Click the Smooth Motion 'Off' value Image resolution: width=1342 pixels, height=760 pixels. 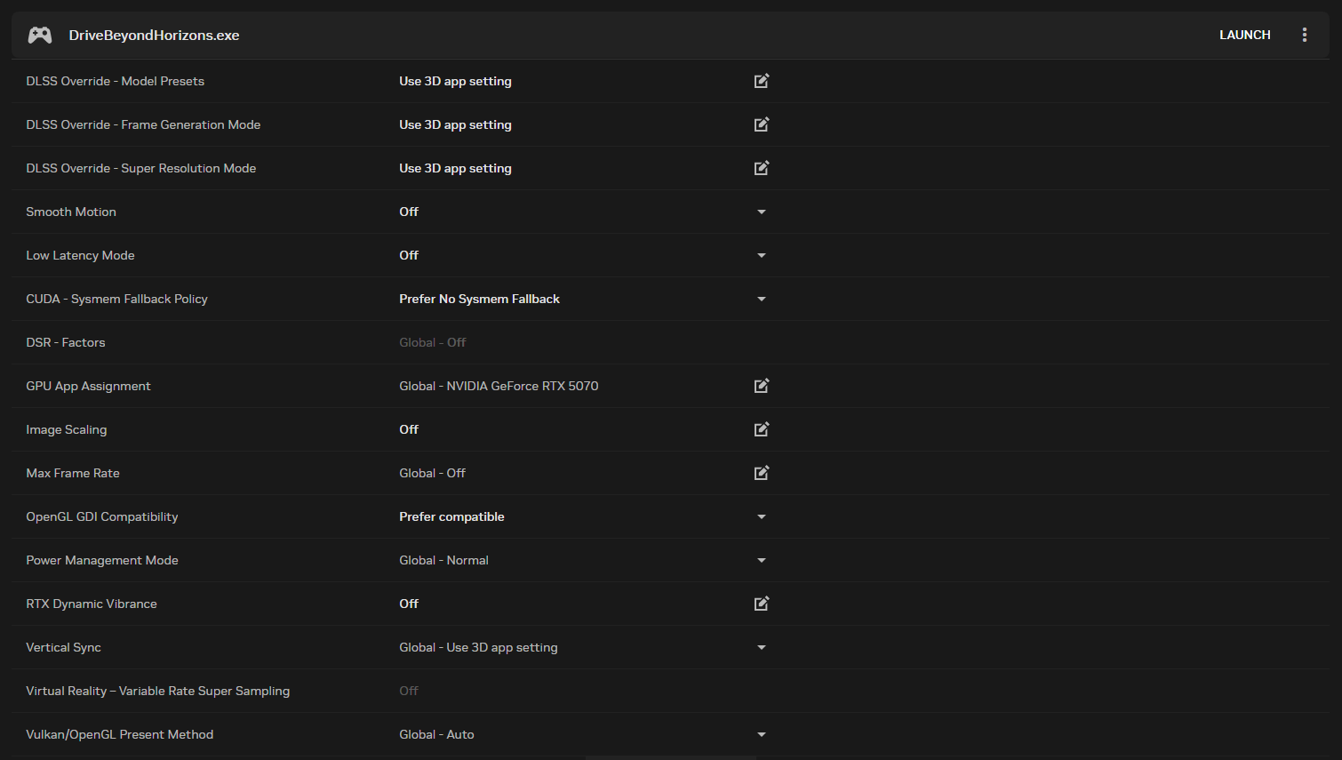tap(409, 212)
